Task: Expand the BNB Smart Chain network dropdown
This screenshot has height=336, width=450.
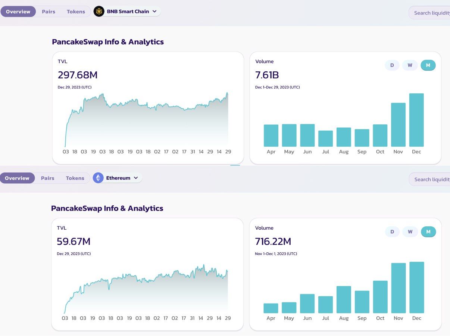Action: point(154,12)
